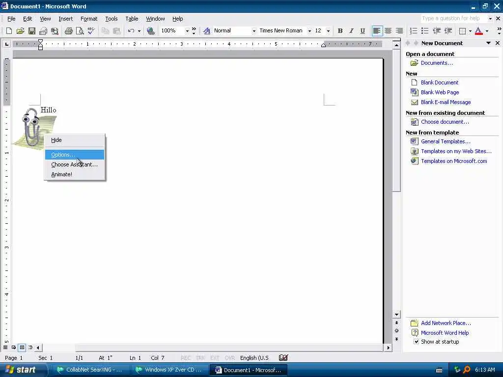Open General Templates... link
This screenshot has height=377, width=503.
click(446, 141)
